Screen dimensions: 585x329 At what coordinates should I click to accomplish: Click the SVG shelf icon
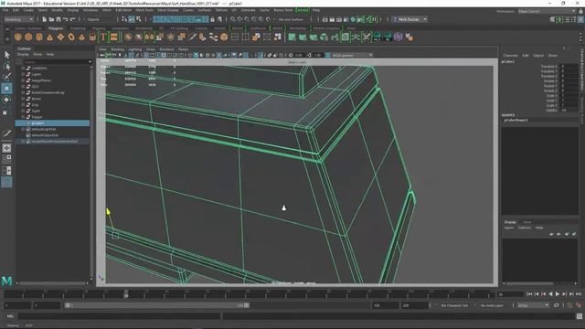click(x=113, y=37)
